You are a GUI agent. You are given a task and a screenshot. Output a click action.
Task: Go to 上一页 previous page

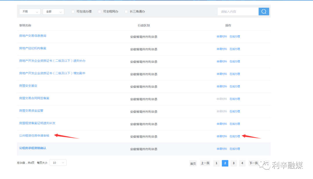(x=205, y=163)
